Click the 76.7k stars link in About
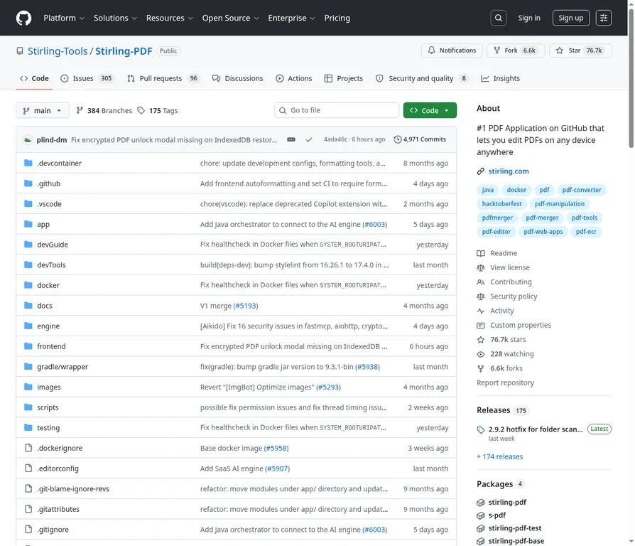Screen dimensions: 635x546 (501, 340)
